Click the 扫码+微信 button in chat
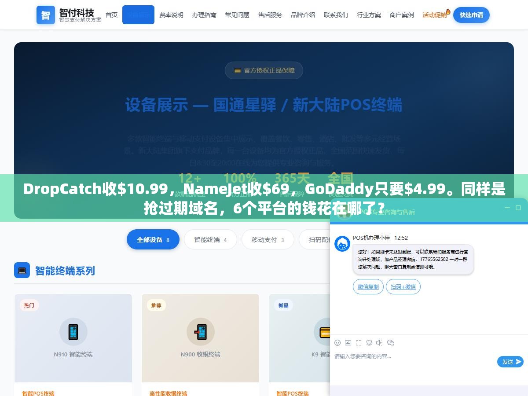 tap(403, 286)
